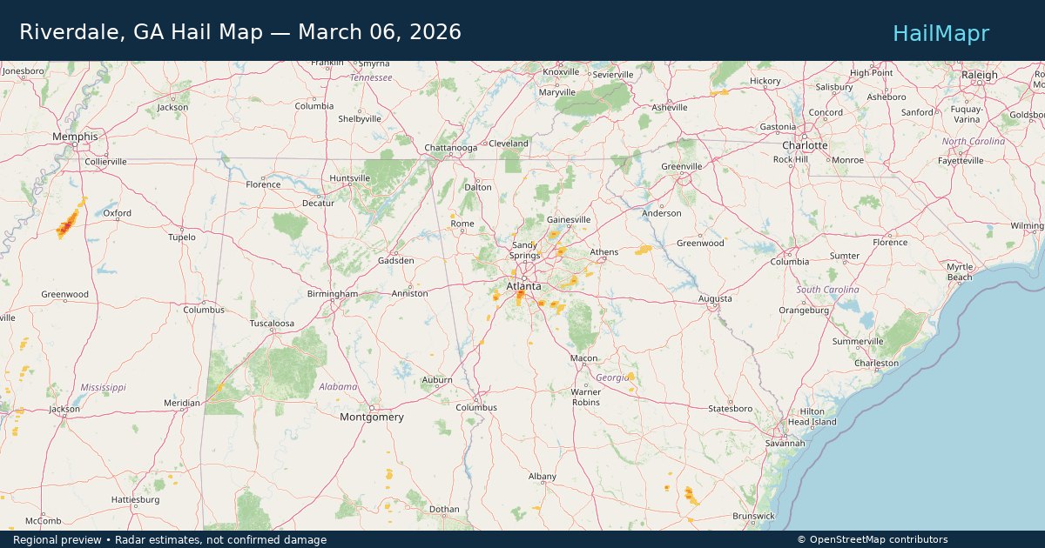This screenshot has width=1045, height=548.
Task: Click the Sandy Springs label
Action: pyautogui.click(x=525, y=251)
